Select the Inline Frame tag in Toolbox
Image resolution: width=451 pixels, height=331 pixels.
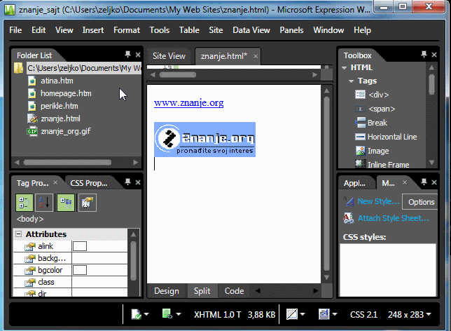click(387, 165)
